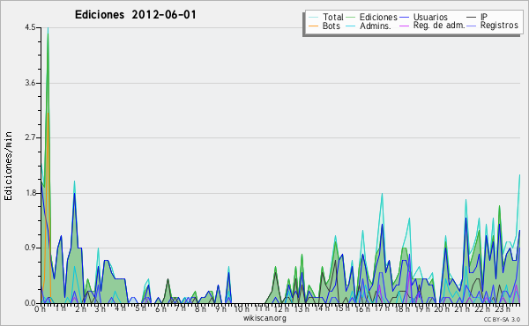This screenshot has height=326, width=529.
Task: Select the 'Admins.' legend entry
Action: click(x=376, y=26)
